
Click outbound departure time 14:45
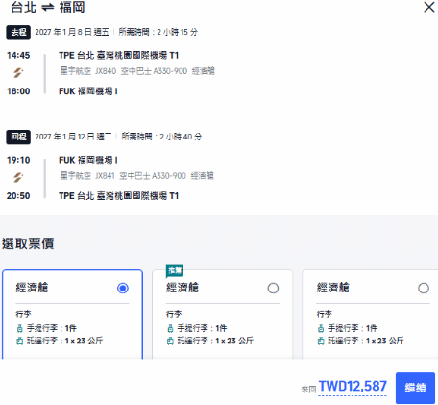[18, 56]
